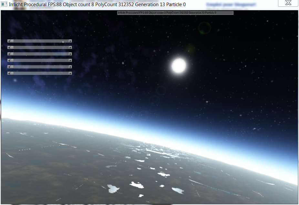Click the thumb handle of the second scrollbar
The image size is (299, 205).
(x=12, y=47)
